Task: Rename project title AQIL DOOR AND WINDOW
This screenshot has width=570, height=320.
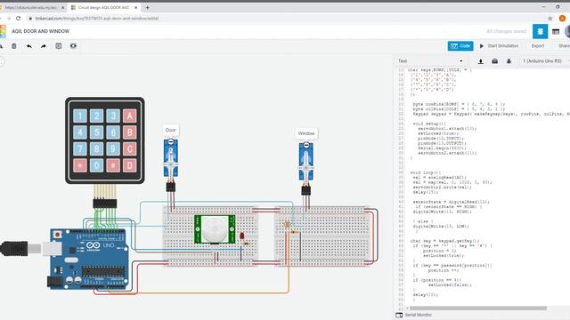Action: tap(40, 32)
